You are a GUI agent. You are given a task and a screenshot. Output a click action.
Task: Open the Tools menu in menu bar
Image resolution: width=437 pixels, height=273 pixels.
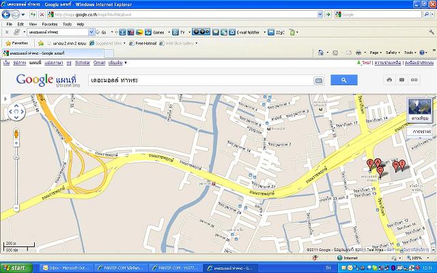67,25
